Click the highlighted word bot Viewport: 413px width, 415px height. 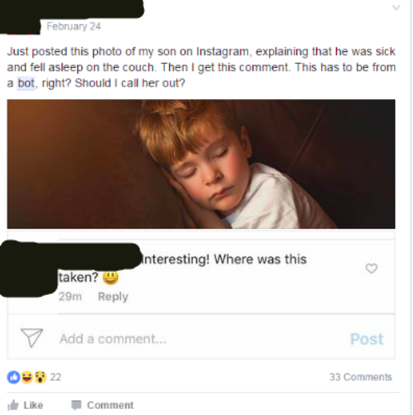pyautogui.click(x=26, y=83)
